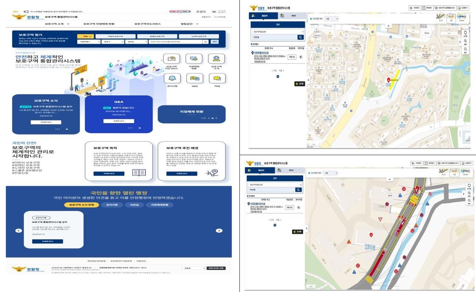
Task: Click the 지정해제 현황 quick-link icon
Action: tap(194, 58)
